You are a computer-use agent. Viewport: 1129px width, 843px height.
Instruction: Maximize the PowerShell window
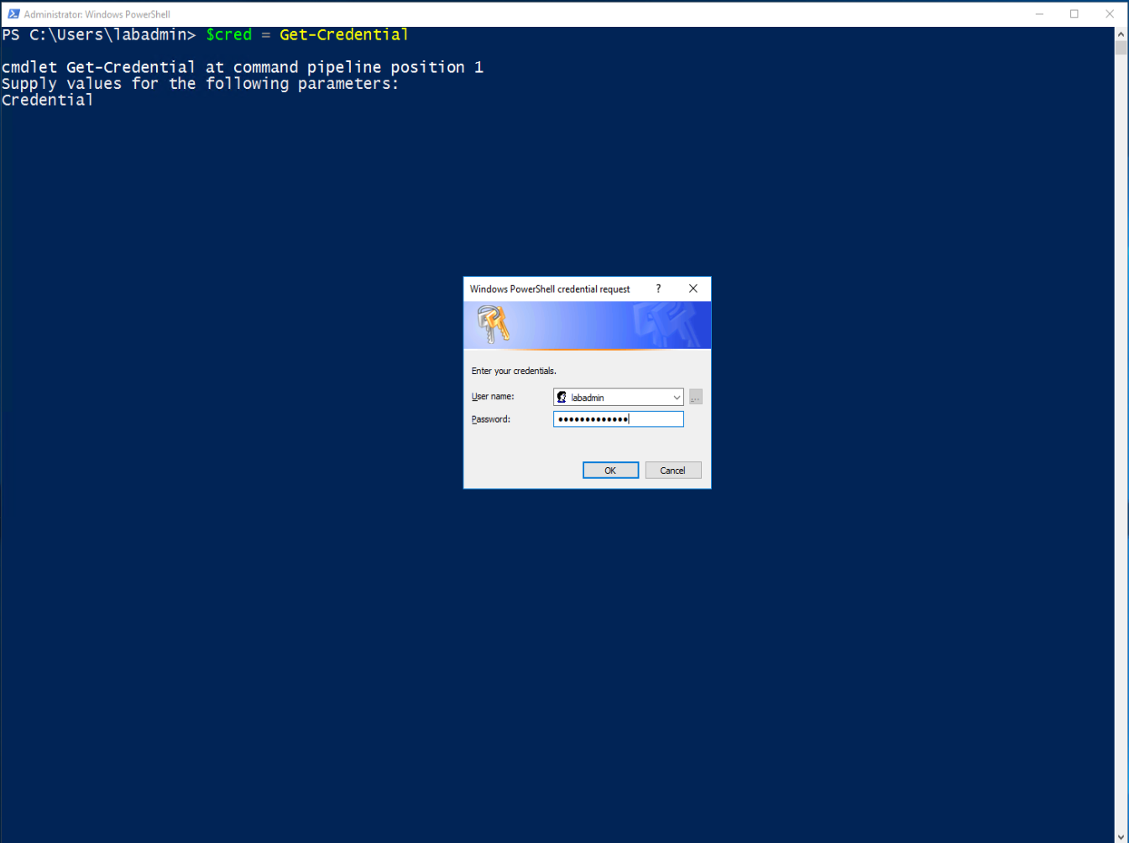coord(1074,14)
